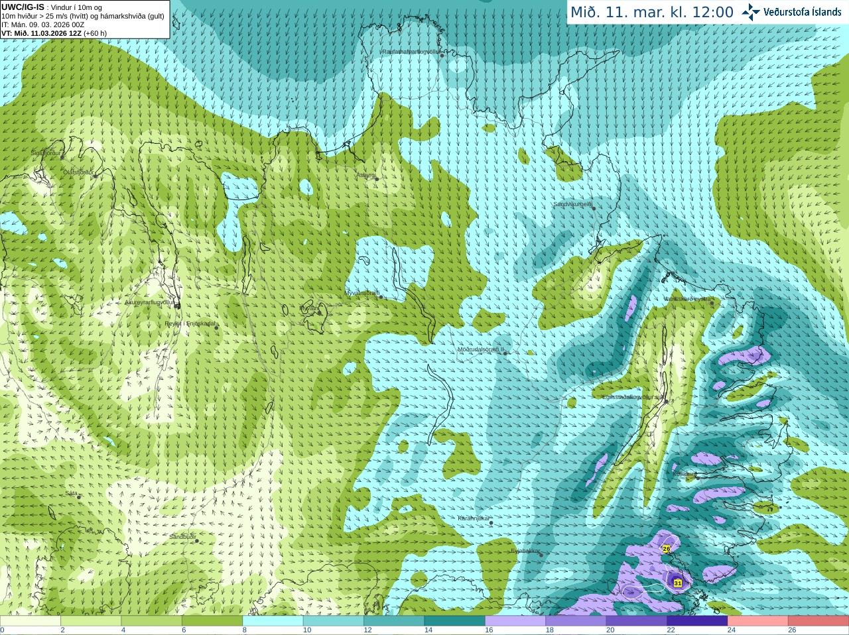
Task: Click the date text 'Mið. 11. mar. kl. 12:00'
Action: [652, 13]
